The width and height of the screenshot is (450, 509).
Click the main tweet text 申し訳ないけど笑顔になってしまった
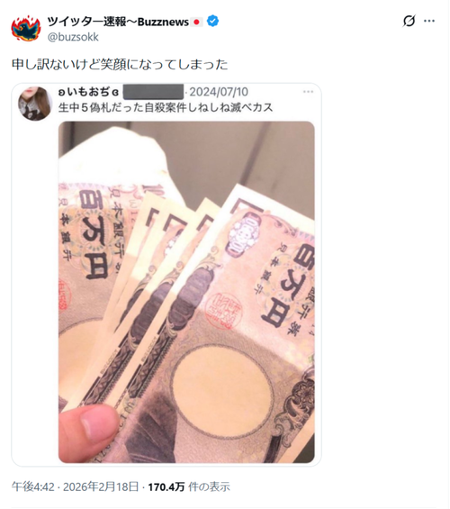click(120, 64)
